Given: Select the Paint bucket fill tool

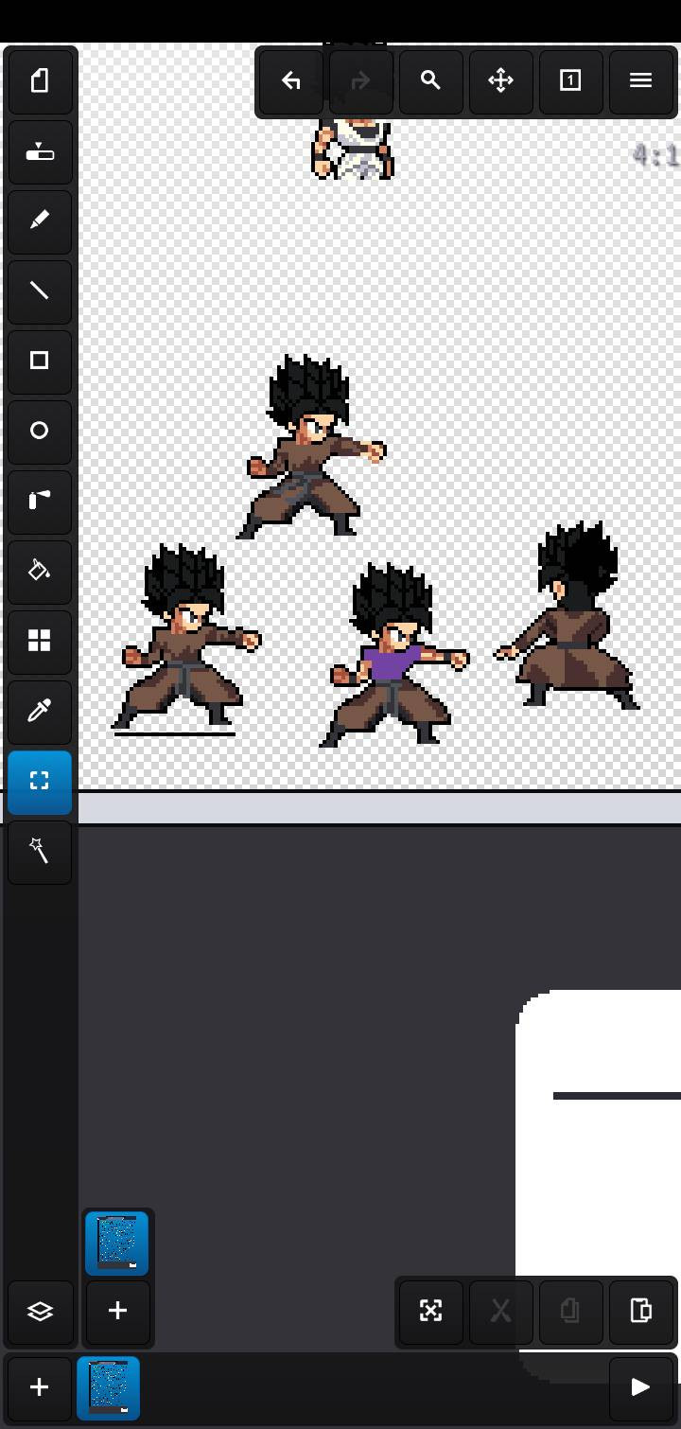Looking at the screenshot, I should [x=40, y=572].
